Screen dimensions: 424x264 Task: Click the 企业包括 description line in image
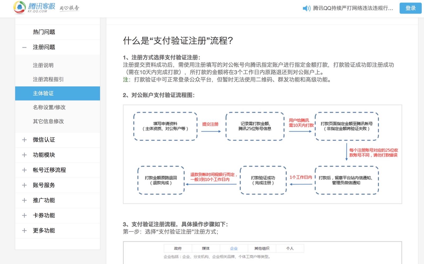[217, 257]
